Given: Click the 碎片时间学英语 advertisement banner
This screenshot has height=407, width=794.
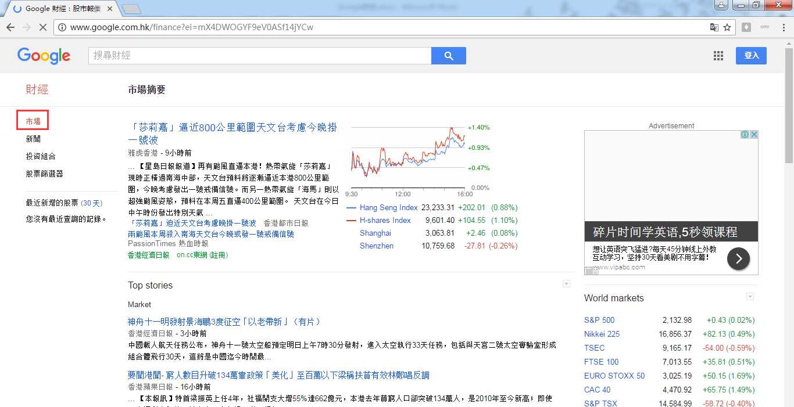Looking at the screenshot, I should (x=671, y=202).
